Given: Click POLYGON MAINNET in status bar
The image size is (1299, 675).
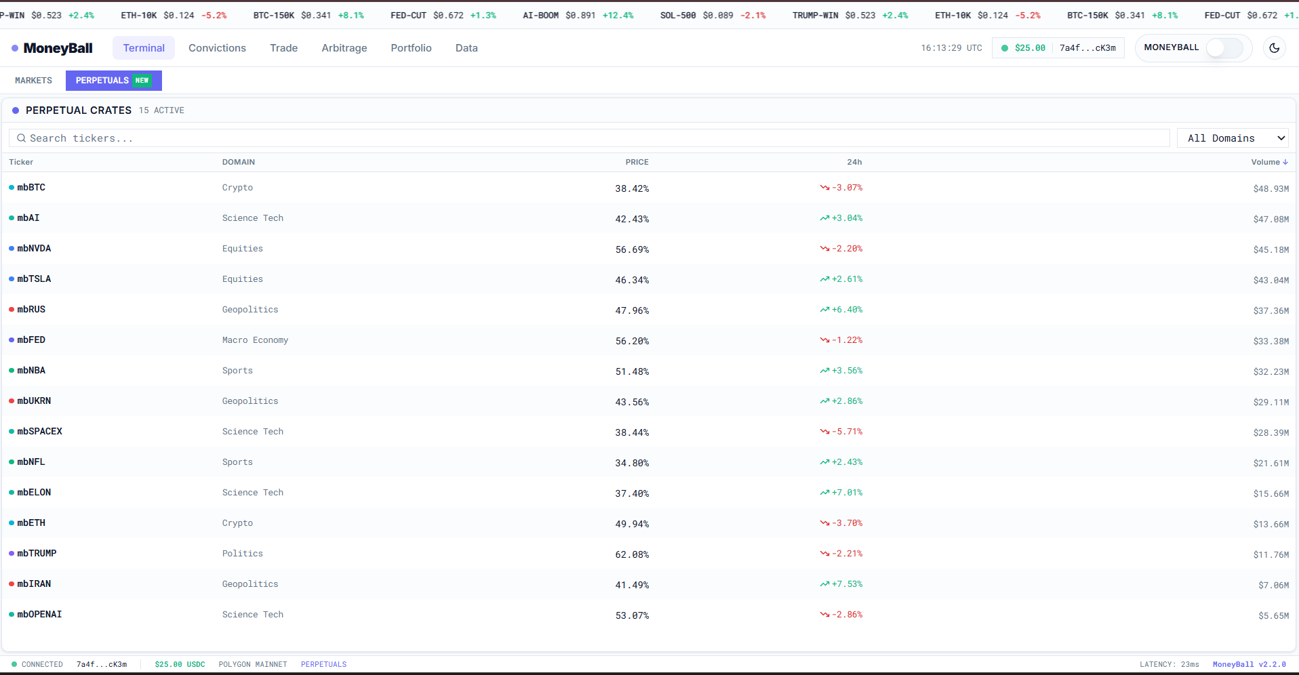Looking at the screenshot, I should pos(253,664).
